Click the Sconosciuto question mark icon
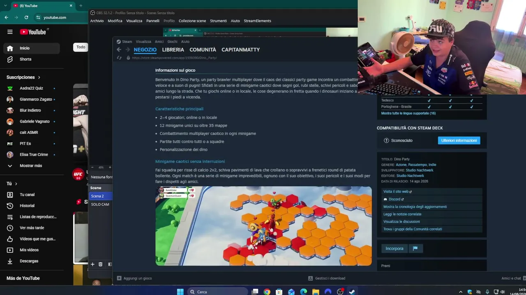Screen dimensions: 526x295 click(386, 141)
